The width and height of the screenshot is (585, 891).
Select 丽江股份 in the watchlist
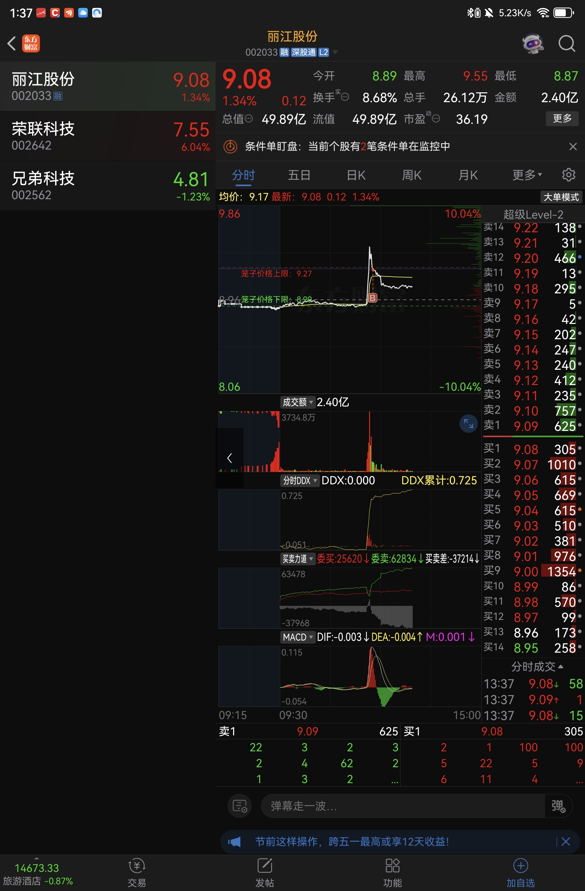[108, 87]
